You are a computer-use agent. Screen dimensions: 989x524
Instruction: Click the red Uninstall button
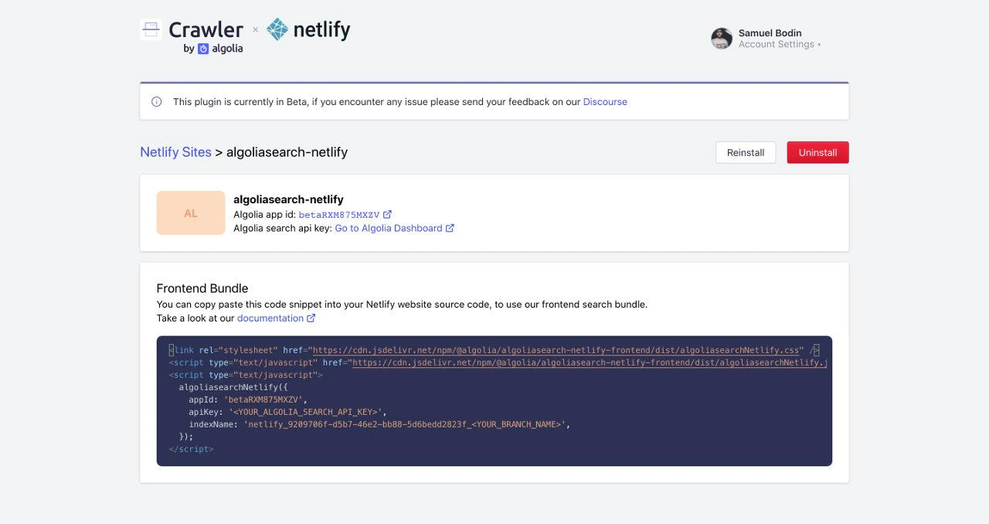tap(817, 152)
